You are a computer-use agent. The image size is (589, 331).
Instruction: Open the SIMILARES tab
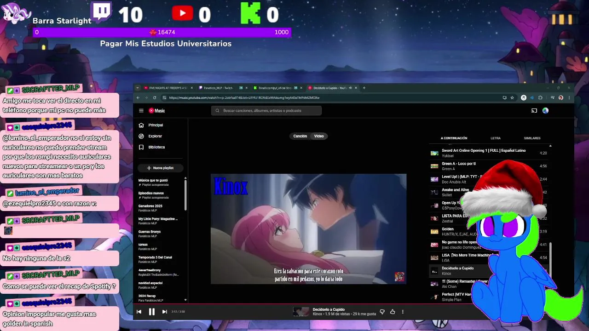click(532, 138)
